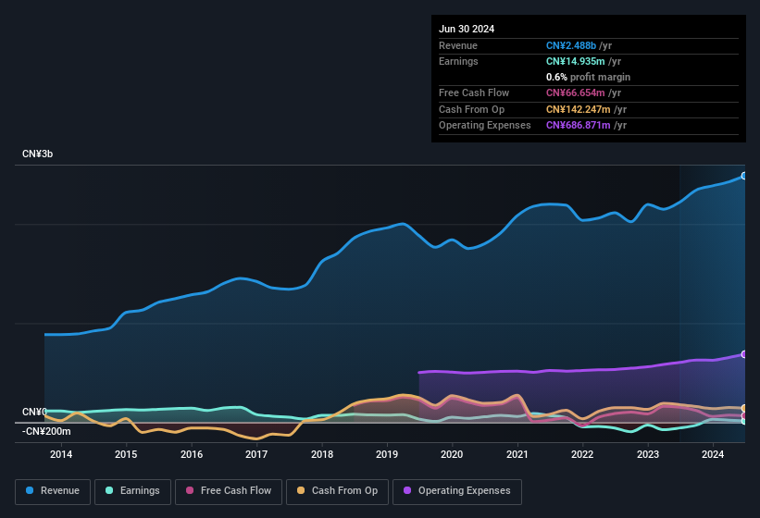
Task: Click the CN¥0 y-axis label
Action: pyautogui.click(x=34, y=412)
